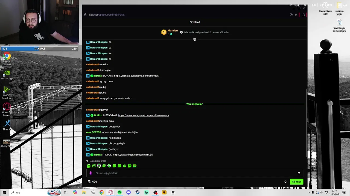Screen dimensions: 350x196
Task: Click the message input field
Action: 195,173
